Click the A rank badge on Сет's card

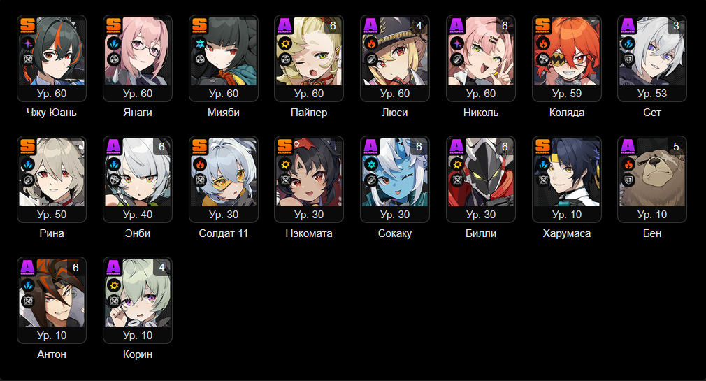tap(628, 25)
